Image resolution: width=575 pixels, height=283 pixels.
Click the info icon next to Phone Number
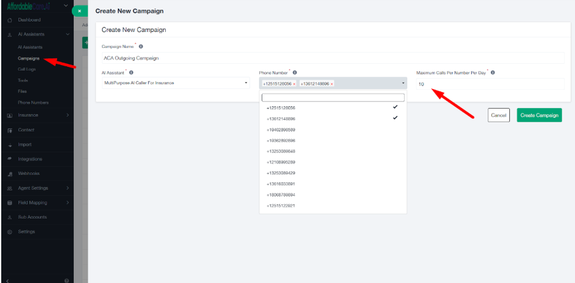click(295, 72)
